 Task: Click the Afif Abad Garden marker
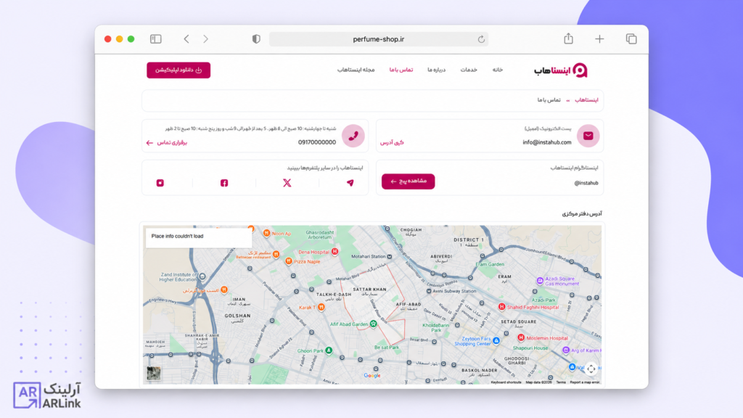click(374, 324)
